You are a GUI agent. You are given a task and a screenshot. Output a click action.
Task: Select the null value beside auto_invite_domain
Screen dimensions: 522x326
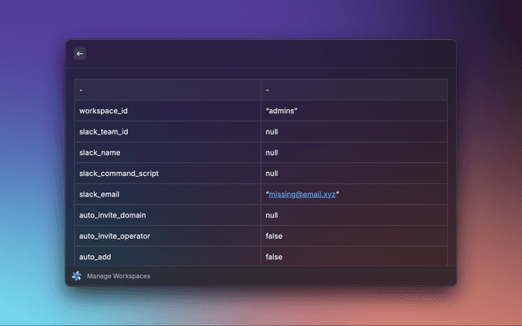(272, 215)
